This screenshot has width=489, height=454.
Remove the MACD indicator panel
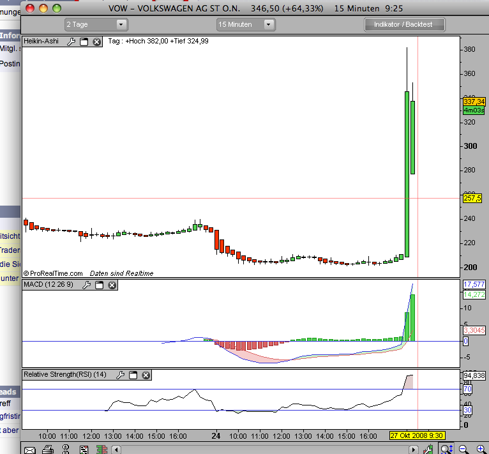(112, 285)
